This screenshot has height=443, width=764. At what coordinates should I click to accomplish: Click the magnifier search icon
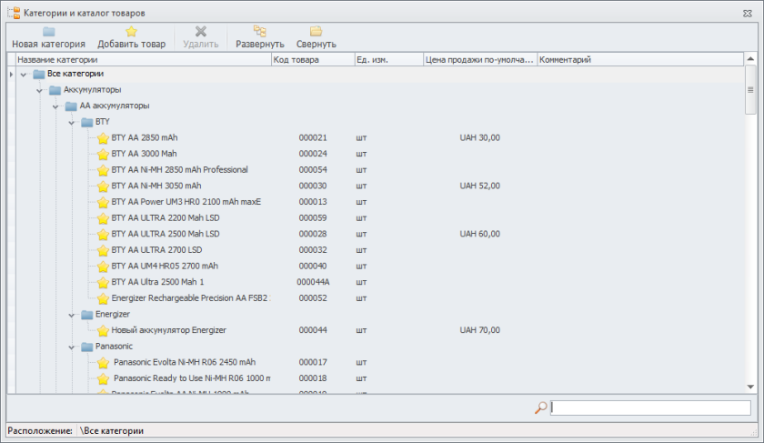[x=540, y=408]
